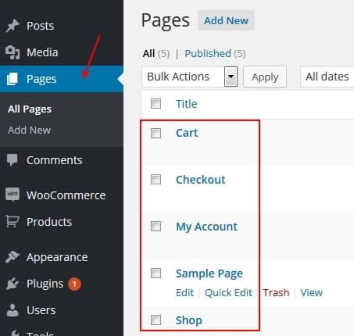Open the All dates filter dropdown
The height and width of the screenshot is (336, 354).
coord(327,77)
